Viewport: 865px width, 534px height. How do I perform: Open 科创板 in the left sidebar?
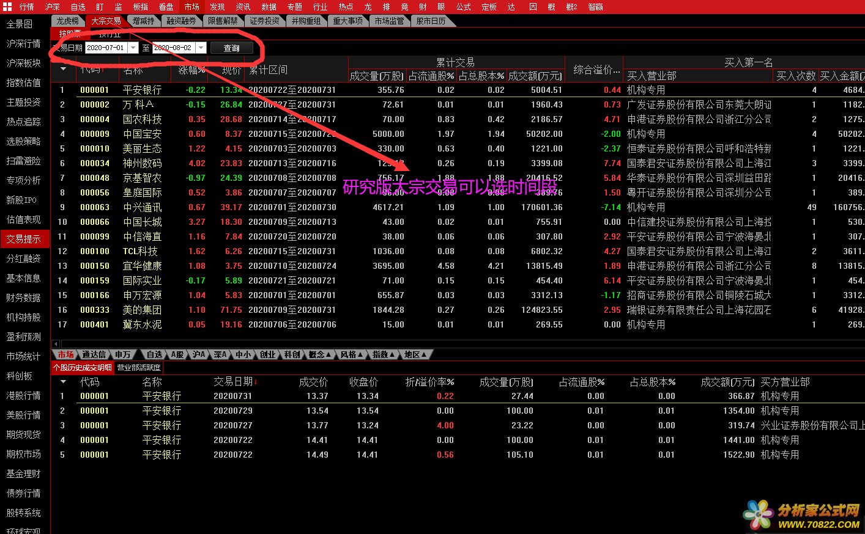(x=19, y=376)
